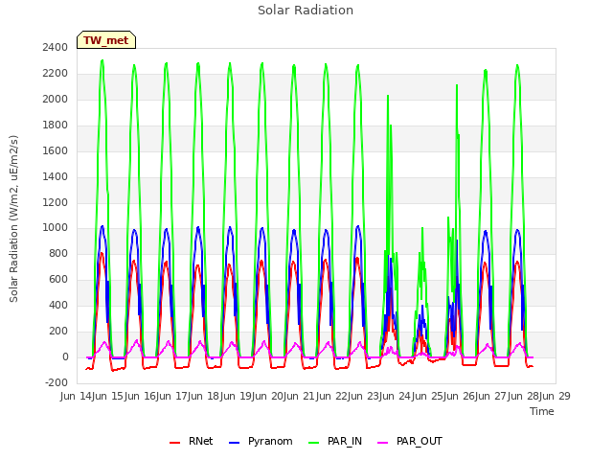Image resolution: width=613 pixels, height=460 pixels.
Task: Click the 2000 y-axis tick label
Action: coord(56,99)
